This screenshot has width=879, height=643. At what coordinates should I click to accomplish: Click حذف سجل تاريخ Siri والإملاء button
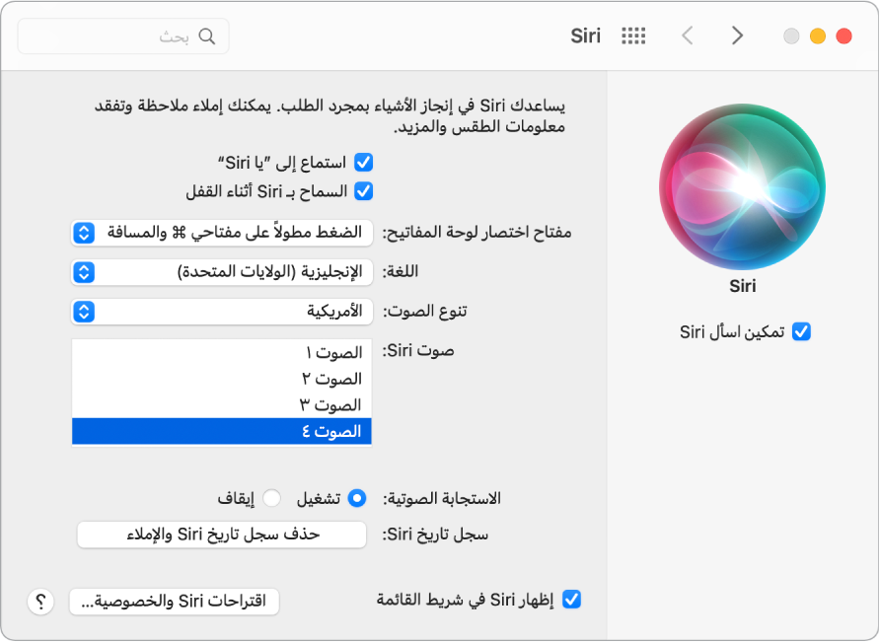click(222, 536)
